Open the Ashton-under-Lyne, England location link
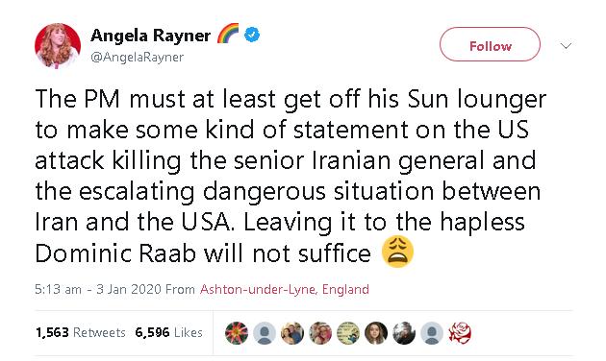The width and height of the screenshot is (606, 361). [285, 289]
